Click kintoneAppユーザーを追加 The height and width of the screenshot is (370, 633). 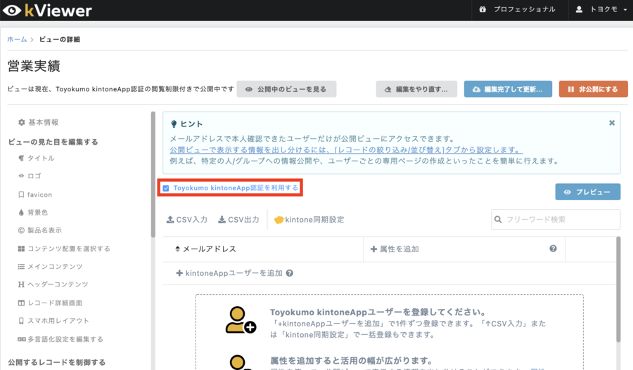coord(229,273)
